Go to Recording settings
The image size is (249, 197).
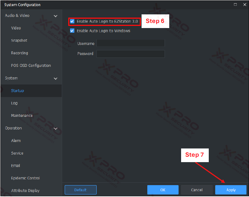19,53
